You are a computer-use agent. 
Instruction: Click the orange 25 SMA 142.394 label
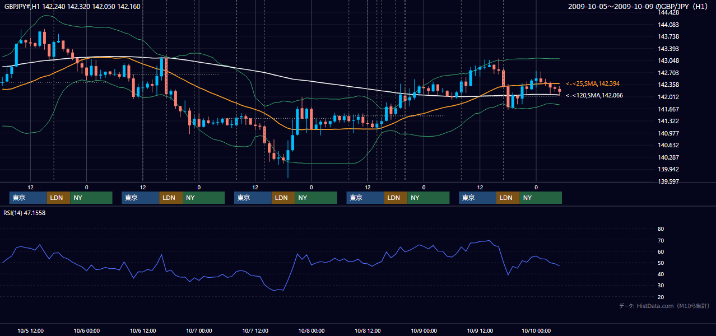593,83
